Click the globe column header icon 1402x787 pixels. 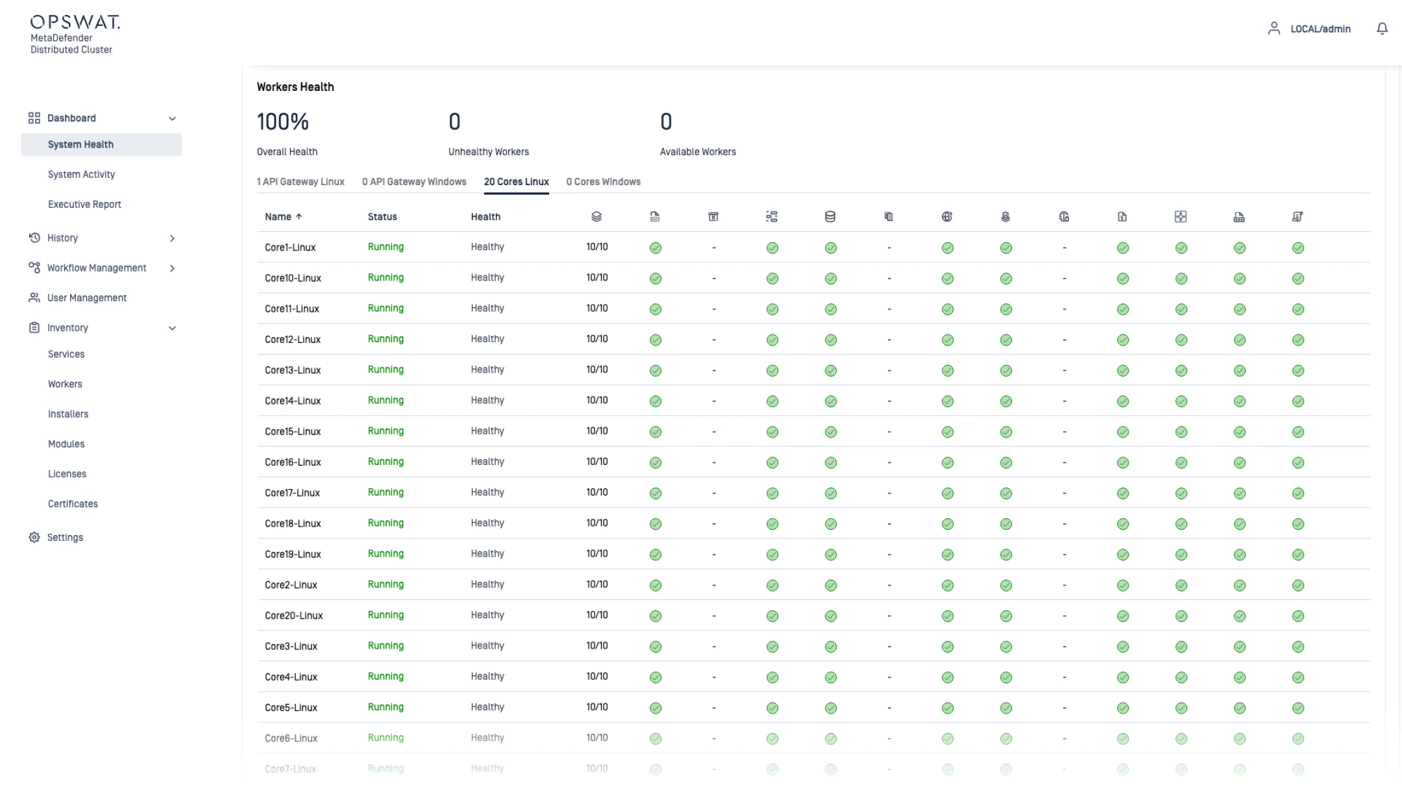pyautogui.click(x=947, y=217)
